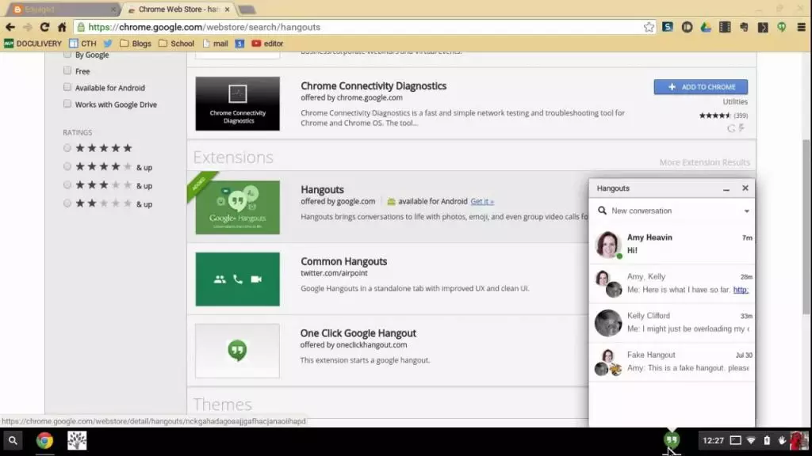Expand the Blogs bookmark folder
This screenshot has height=456, width=812.
coord(136,44)
